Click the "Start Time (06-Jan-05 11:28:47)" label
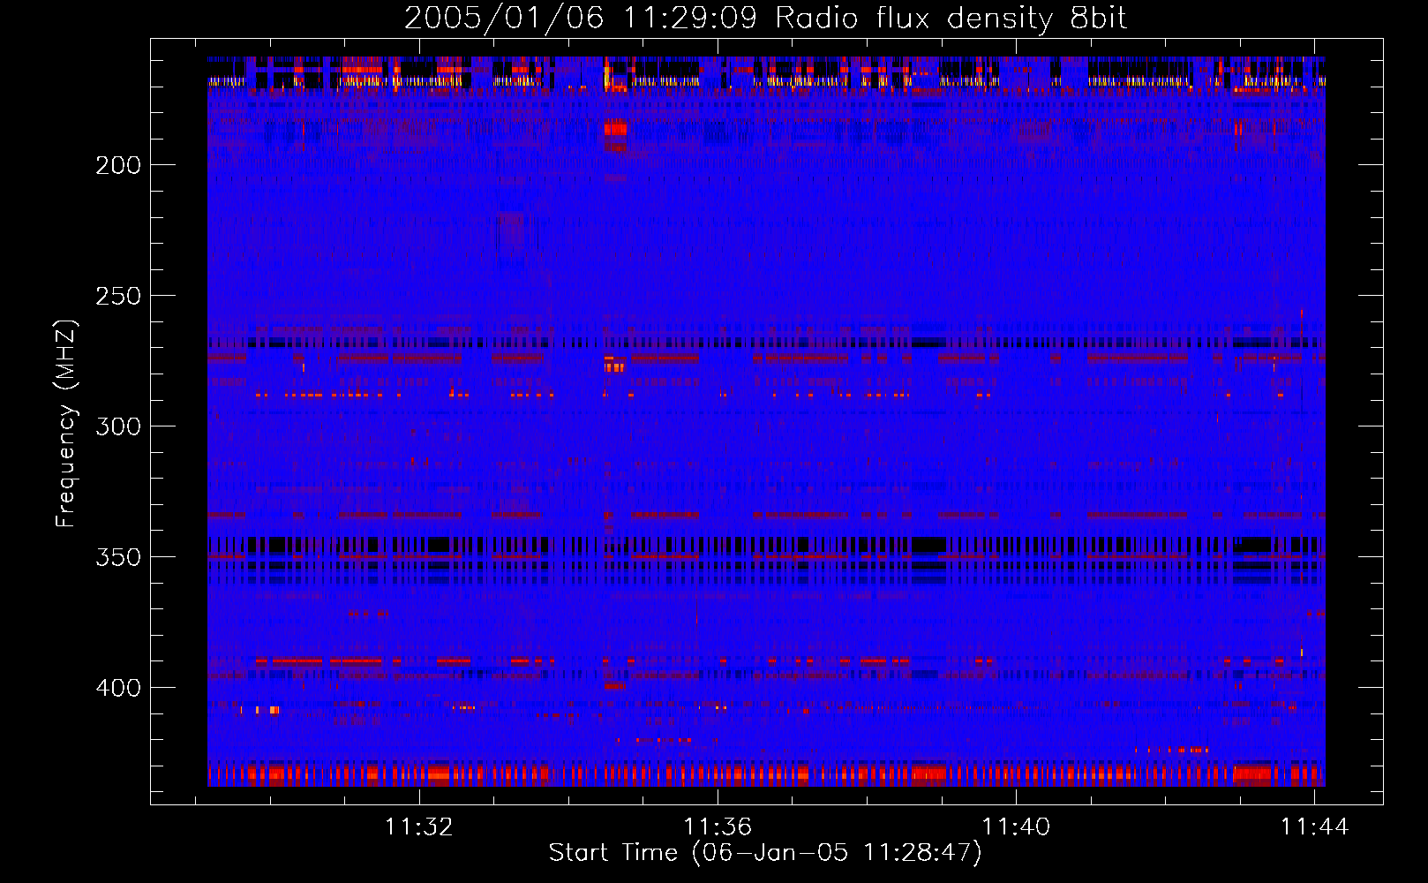The image size is (1428, 883). 765,853
